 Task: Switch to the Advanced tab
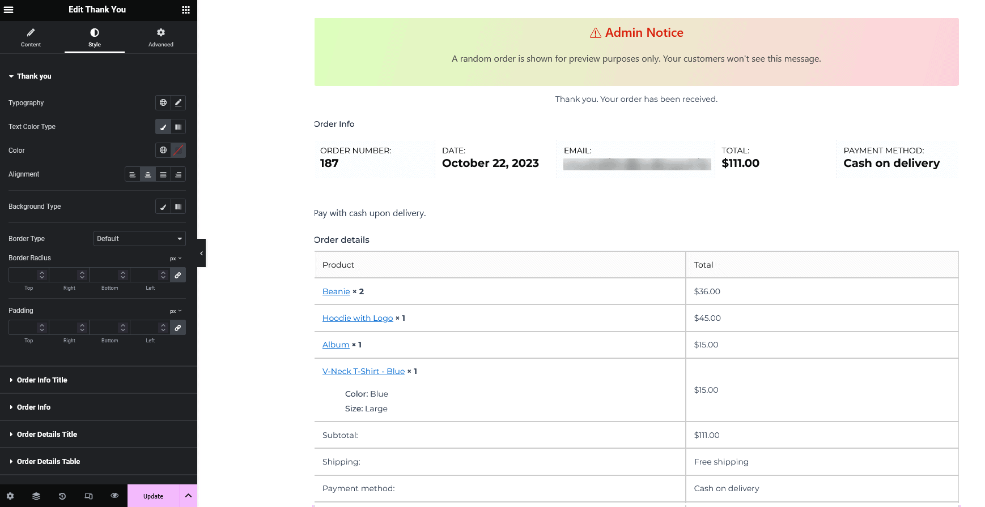click(161, 37)
